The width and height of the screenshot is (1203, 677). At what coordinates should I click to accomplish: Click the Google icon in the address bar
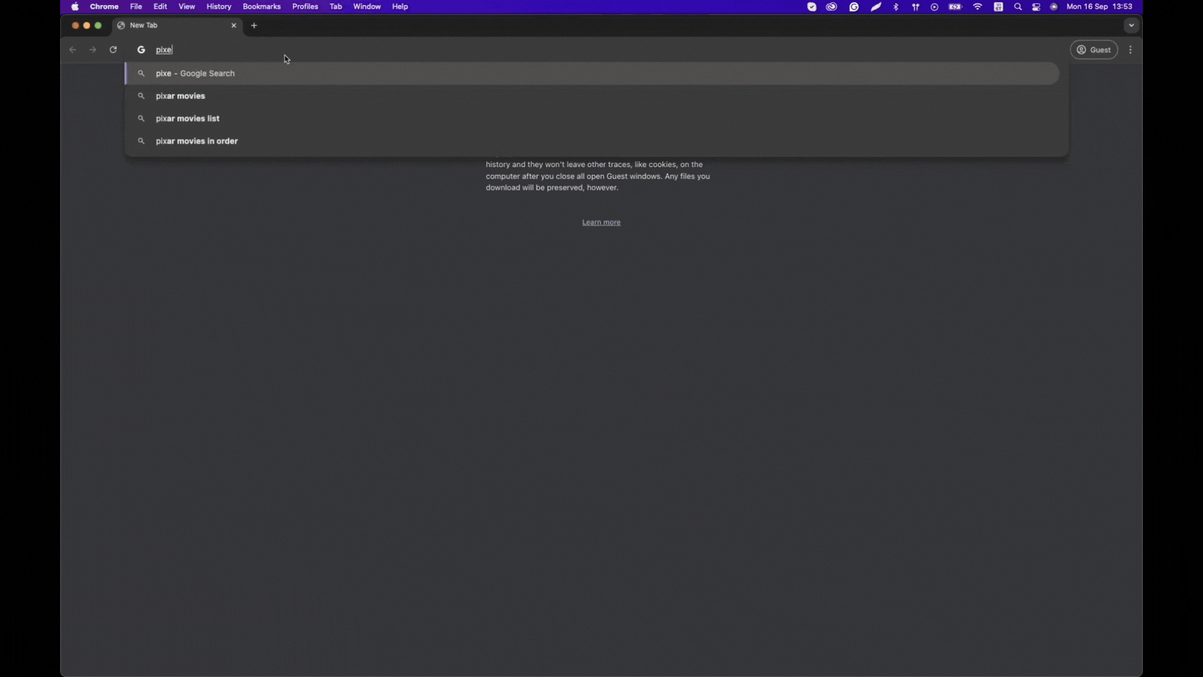(141, 50)
